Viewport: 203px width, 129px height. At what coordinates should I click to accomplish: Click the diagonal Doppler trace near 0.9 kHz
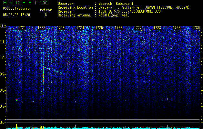point(54,70)
